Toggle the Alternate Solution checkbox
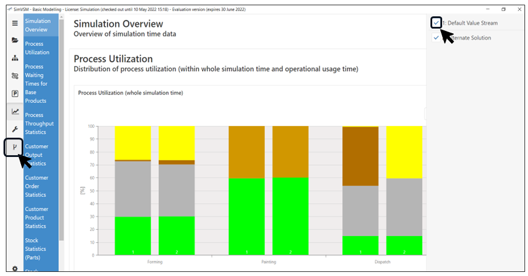The height and width of the screenshot is (276, 528). pos(436,38)
